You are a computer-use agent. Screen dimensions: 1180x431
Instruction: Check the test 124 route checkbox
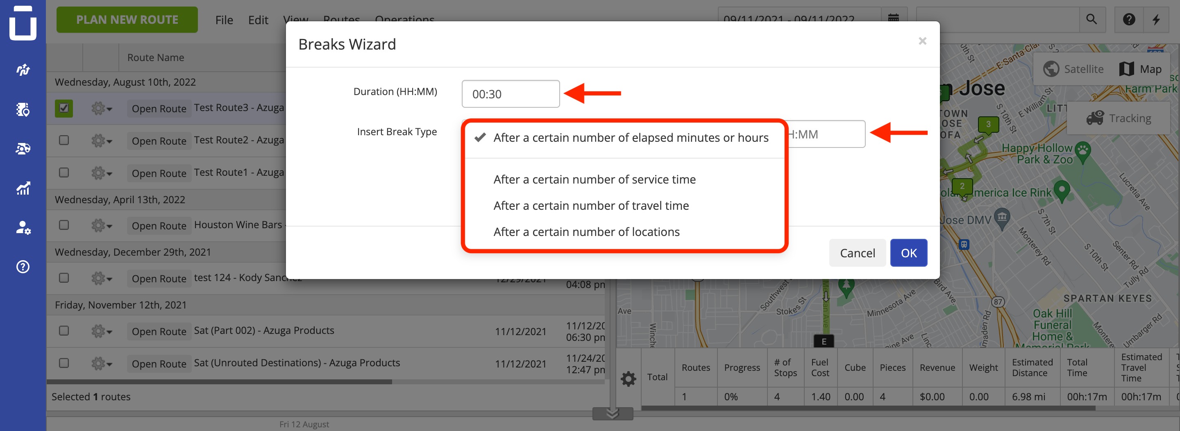(64, 278)
